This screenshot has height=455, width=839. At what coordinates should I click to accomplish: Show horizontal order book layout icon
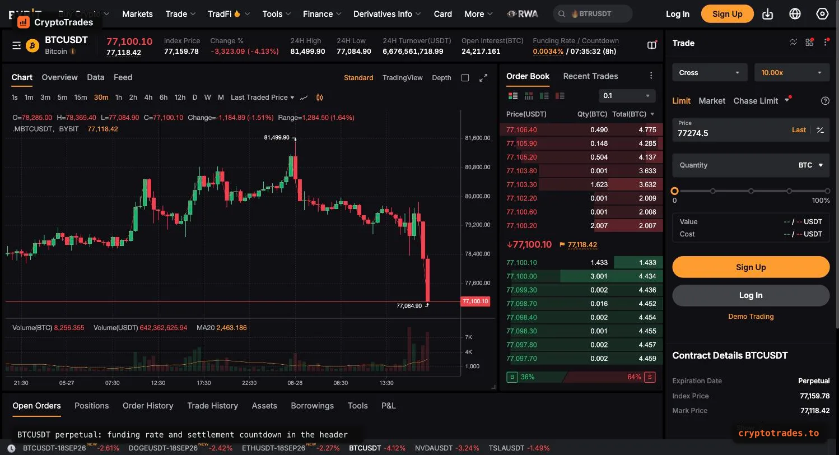(528, 96)
